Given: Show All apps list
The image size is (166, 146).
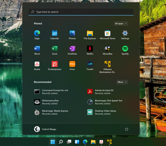Looking at the screenshot, I should point(121,24).
